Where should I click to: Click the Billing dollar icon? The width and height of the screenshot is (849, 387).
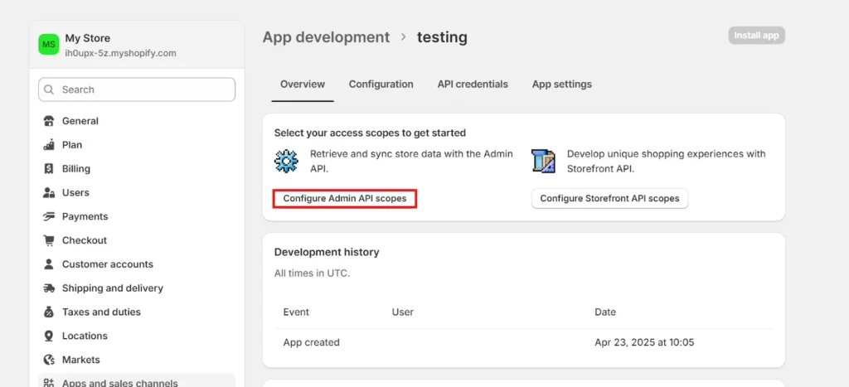point(49,169)
